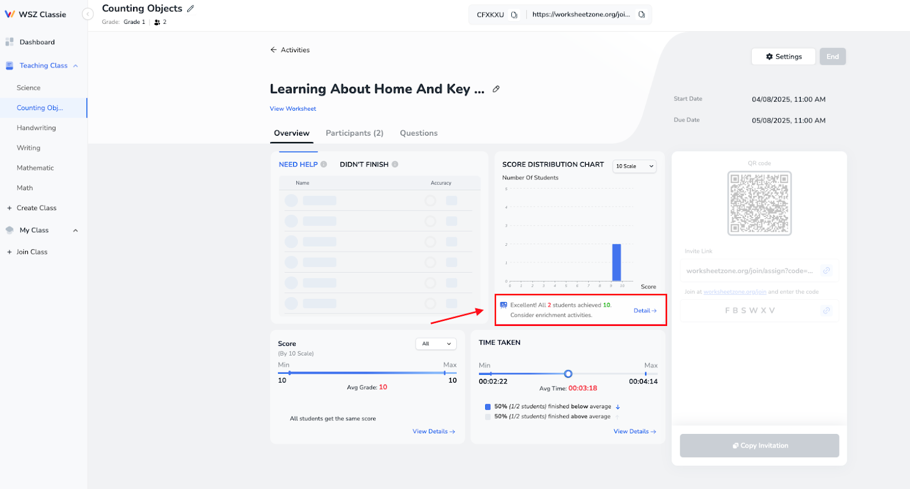Click the join code field F B S W X V

pos(759,310)
